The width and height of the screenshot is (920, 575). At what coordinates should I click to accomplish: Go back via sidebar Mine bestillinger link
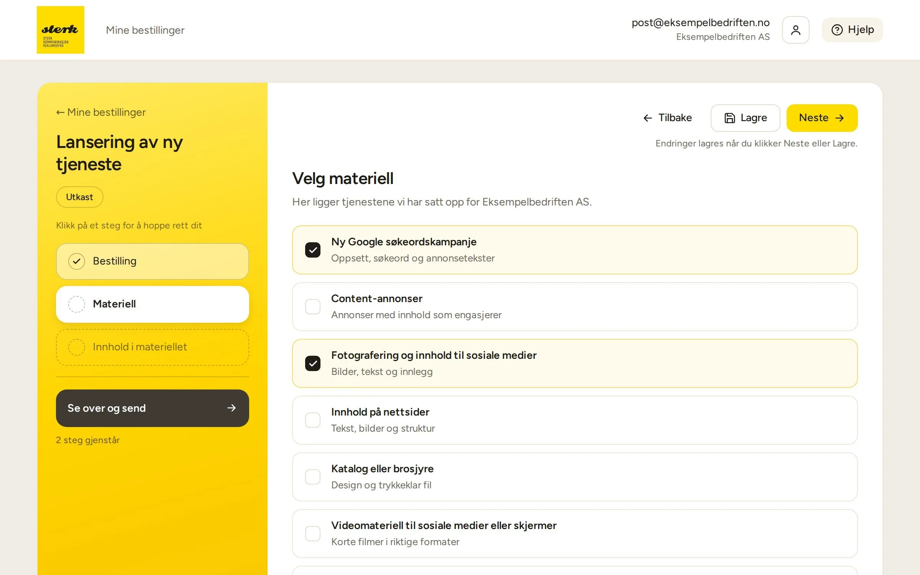(101, 112)
